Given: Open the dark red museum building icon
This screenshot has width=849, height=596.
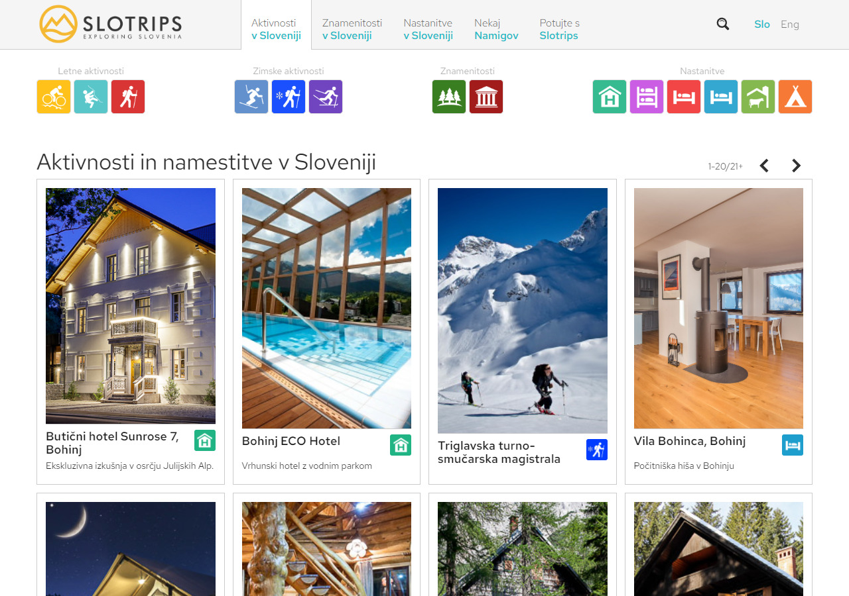Looking at the screenshot, I should [x=486, y=97].
